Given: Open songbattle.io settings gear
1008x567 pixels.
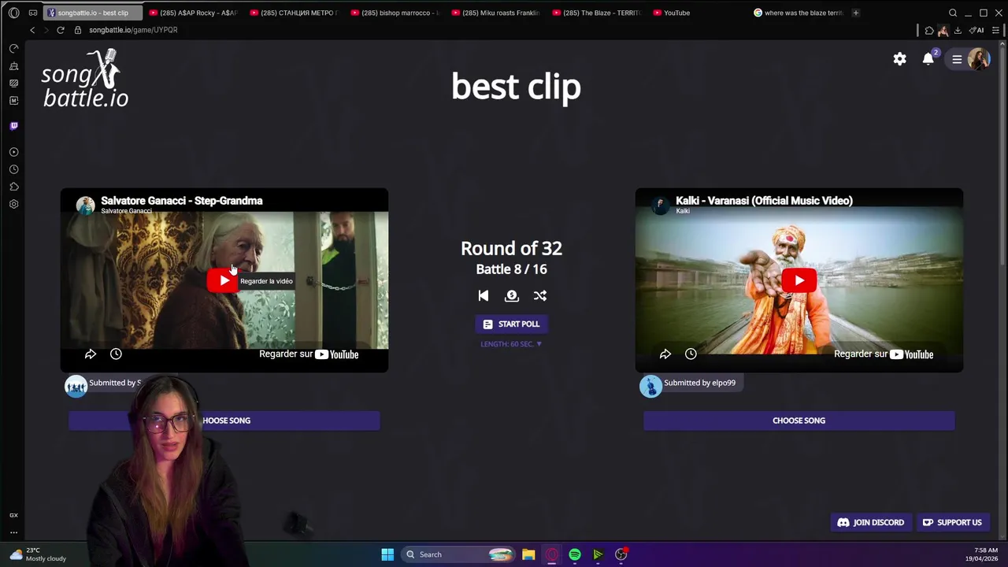Looking at the screenshot, I should click(x=899, y=59).
